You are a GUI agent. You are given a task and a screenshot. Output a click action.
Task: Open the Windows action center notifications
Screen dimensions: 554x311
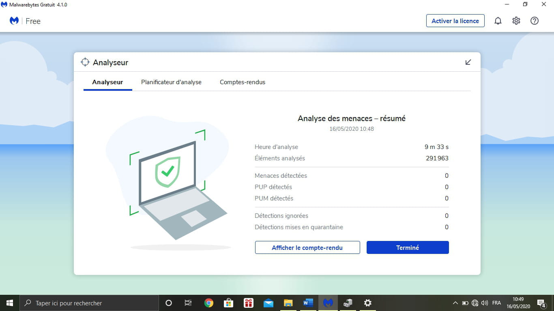pos(541,303)
